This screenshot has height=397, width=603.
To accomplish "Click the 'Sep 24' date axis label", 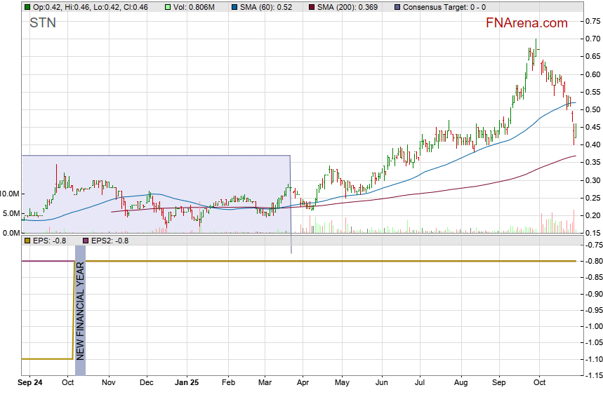I will pyautogui.click(x=29, y=384).
